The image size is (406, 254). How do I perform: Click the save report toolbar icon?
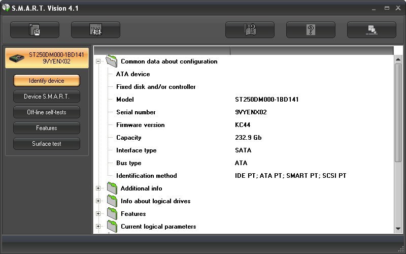35,30
